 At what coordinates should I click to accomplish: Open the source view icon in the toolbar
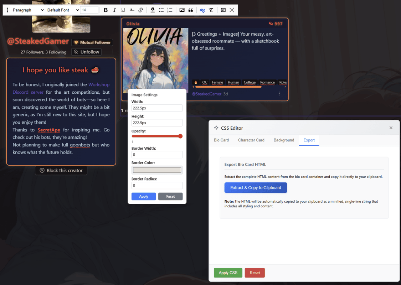[x=223, y=10]
